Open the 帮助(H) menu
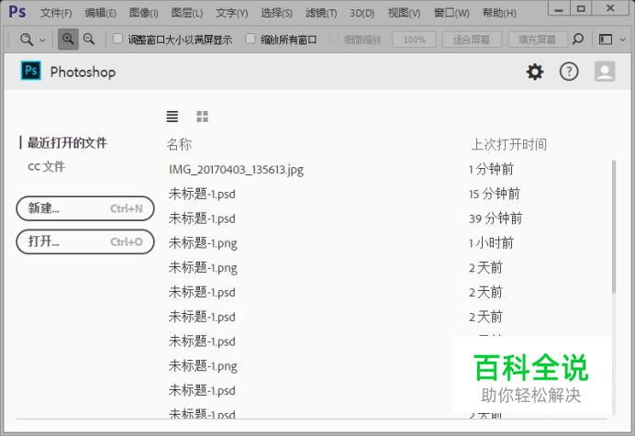This screenshot has width=635, height=436. (499, 13)
